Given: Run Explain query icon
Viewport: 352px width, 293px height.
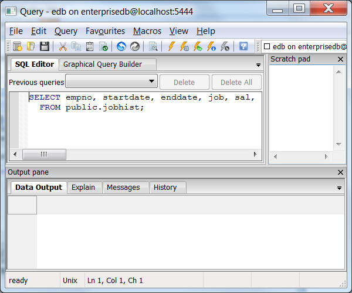Looking at the screenshot, I should [x=211, y=47].
